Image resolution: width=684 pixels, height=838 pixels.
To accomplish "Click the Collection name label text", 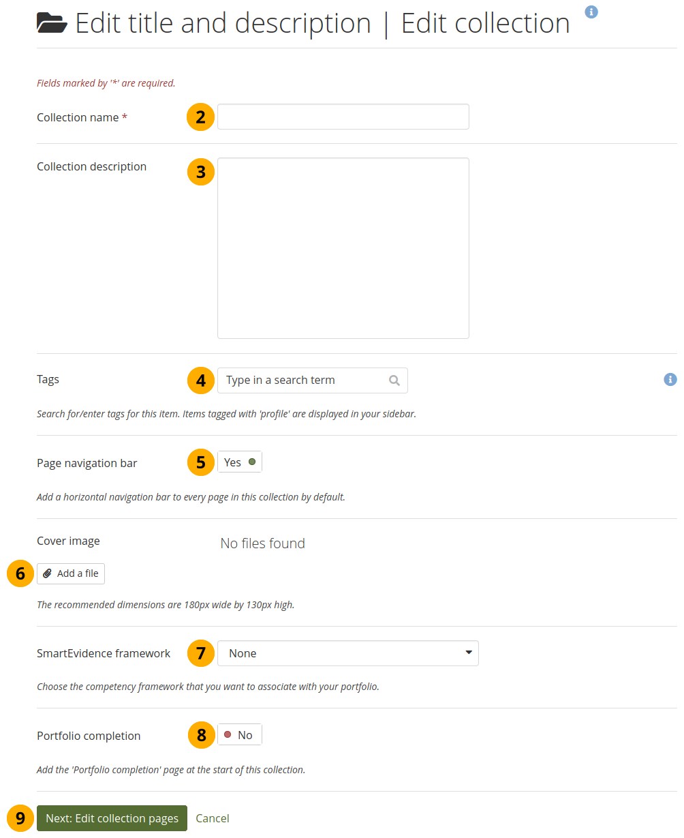I will point(78,117).
